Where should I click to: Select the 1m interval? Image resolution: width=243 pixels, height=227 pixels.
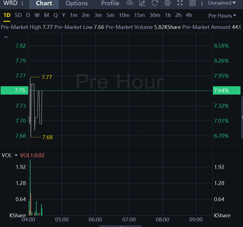tap(74, 15)
